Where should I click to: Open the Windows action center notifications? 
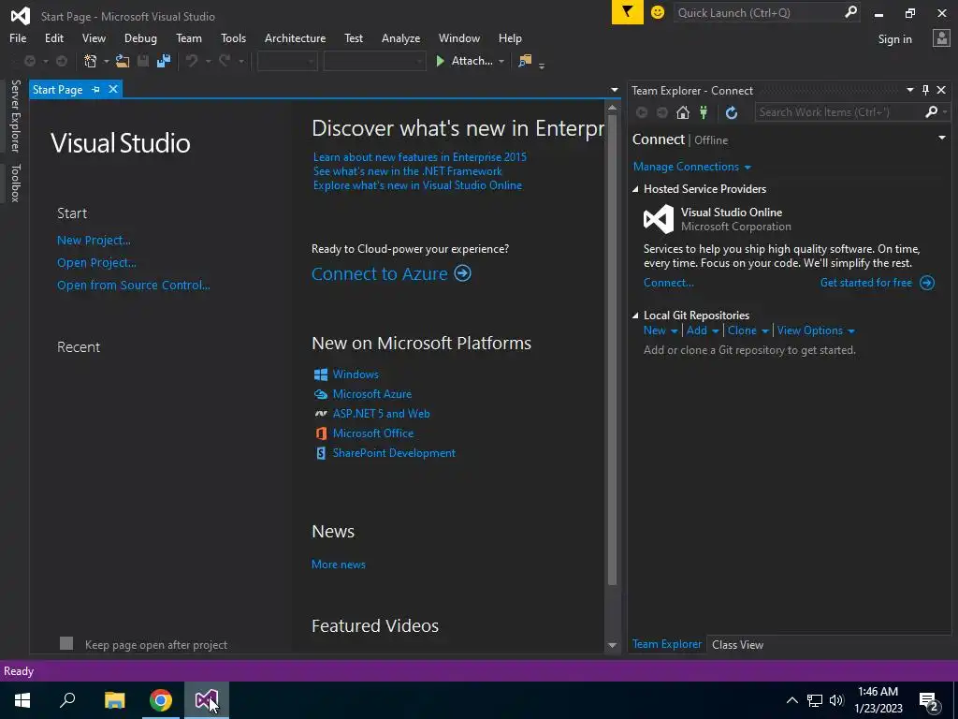(929, 700)
